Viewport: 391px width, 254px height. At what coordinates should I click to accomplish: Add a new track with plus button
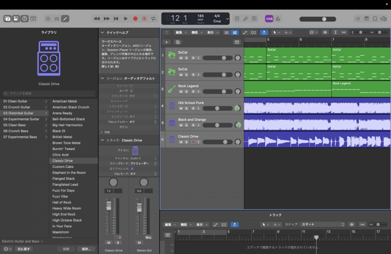(166, 42)
